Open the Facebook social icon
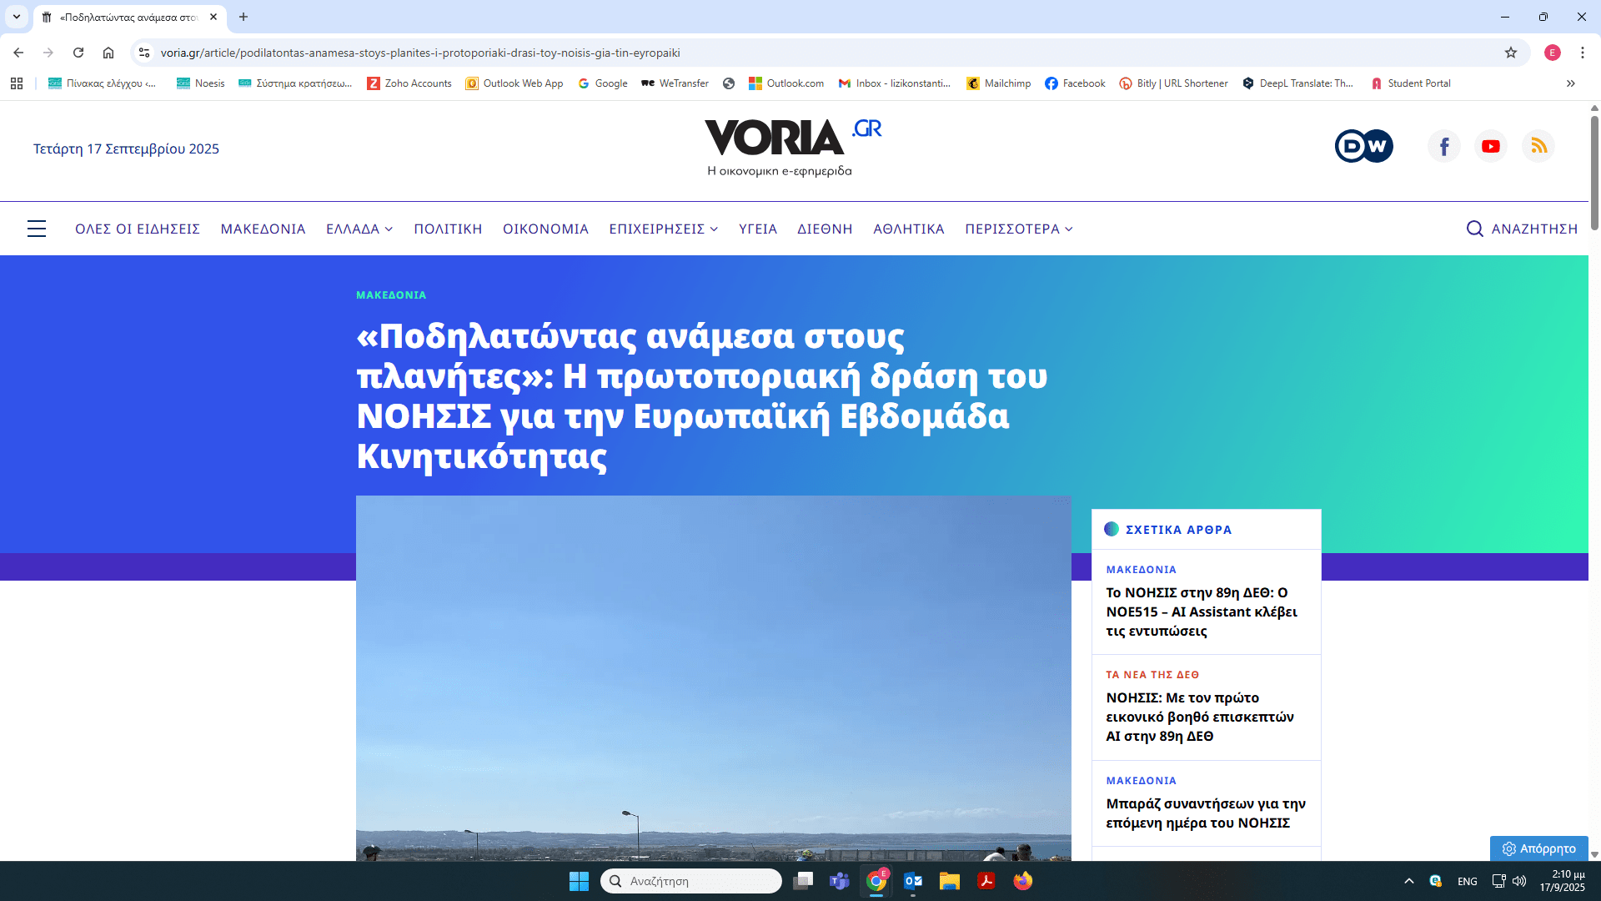The width and height of the screenshot is (1601, 901). (1444, 146)
